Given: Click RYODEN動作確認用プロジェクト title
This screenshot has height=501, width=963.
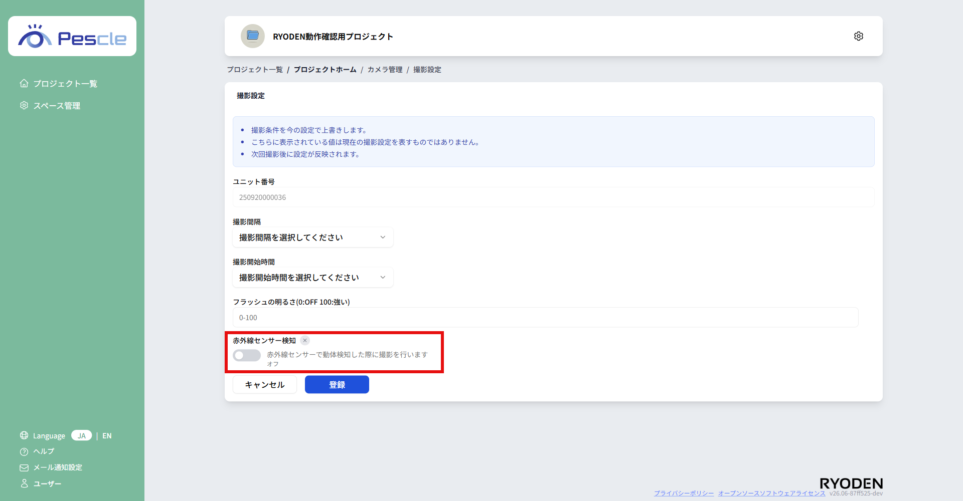Looking at the screenshot, I should click(x=333, y=37).
